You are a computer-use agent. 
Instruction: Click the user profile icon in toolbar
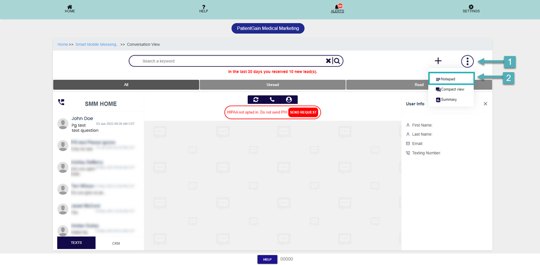tap(289, 100)
